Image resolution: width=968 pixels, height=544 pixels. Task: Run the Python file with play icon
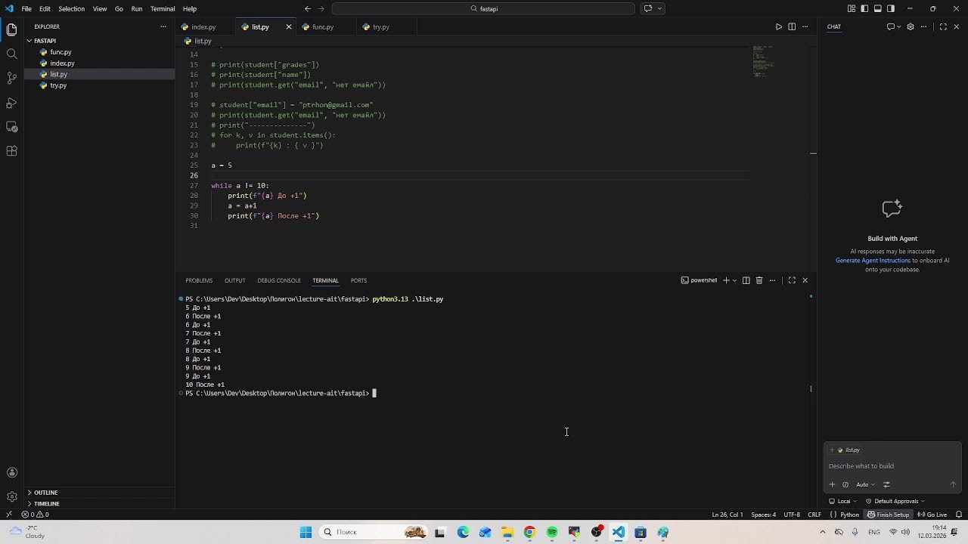point(779,26)
